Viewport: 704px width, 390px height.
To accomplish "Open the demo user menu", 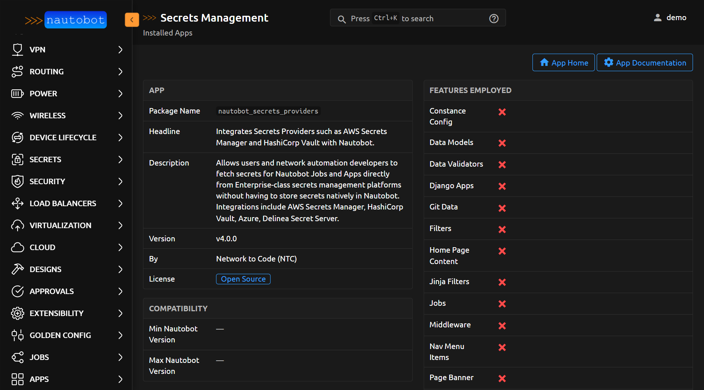I will [670, 18].
